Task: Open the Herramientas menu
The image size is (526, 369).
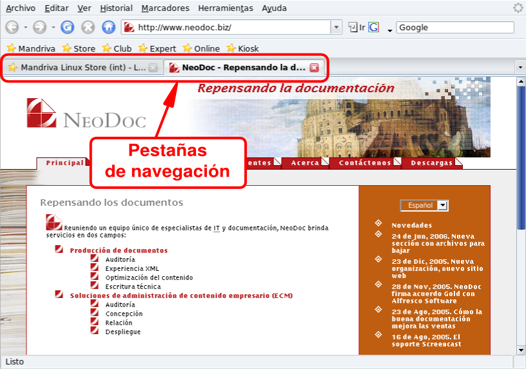Action: (226, 8)
